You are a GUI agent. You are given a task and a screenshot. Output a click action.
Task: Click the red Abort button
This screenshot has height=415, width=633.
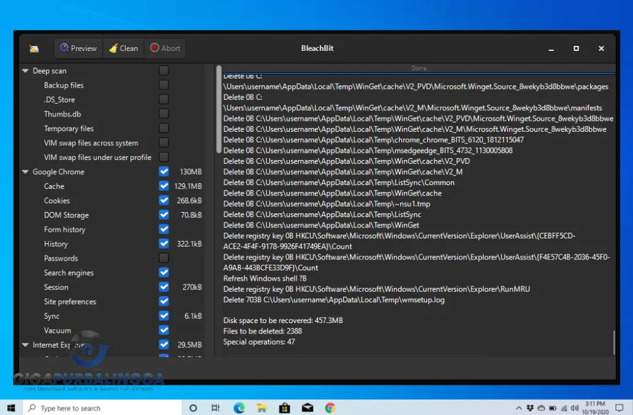165,48
